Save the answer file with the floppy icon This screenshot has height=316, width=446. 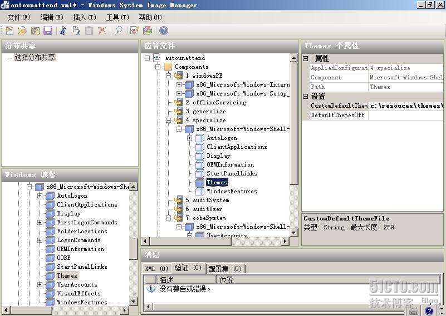[x=48, y=31]
